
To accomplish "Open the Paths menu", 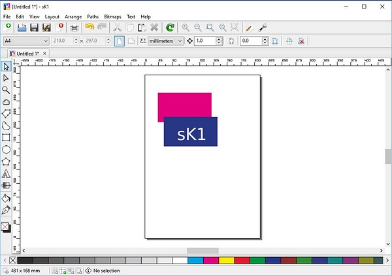I will point(93,17).
